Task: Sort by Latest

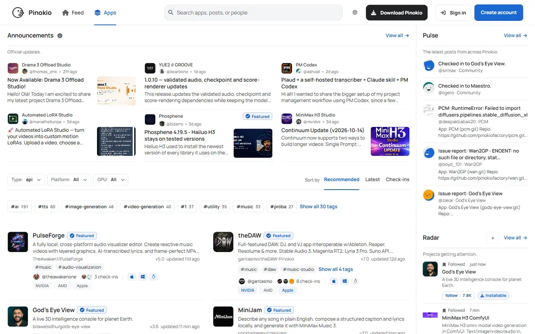Action: tap(372, 180)
